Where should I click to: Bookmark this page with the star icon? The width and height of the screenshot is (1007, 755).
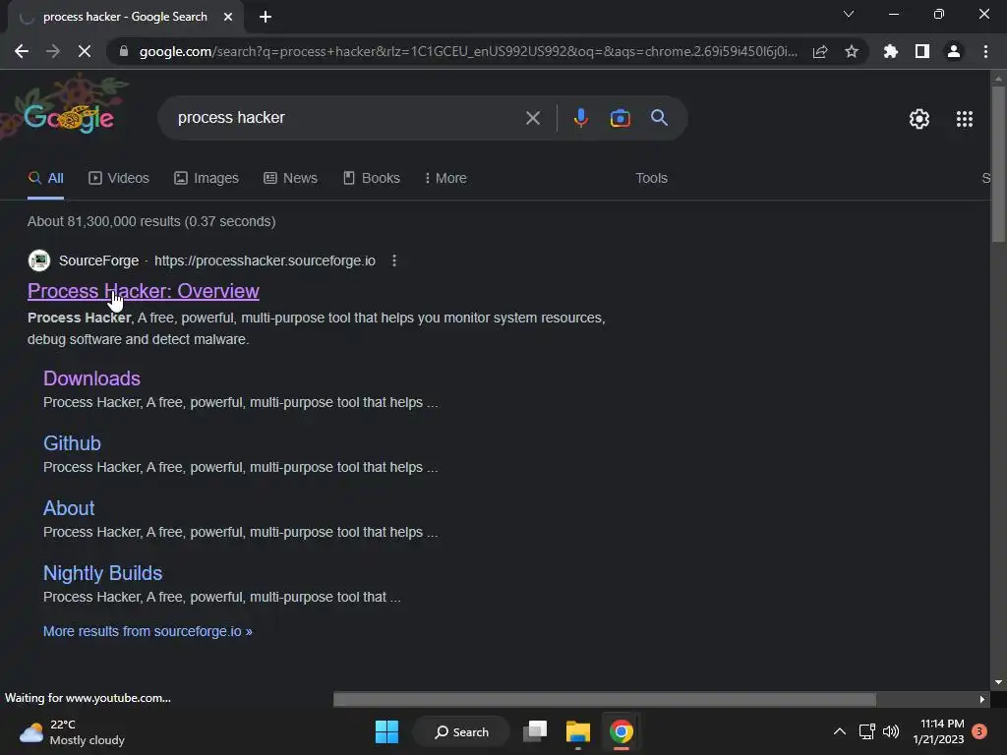tap(852, 51)
